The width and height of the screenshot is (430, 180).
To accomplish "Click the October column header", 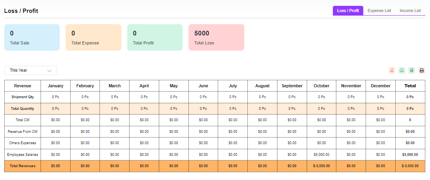I will pyautogui.click(x=322, y=86).
